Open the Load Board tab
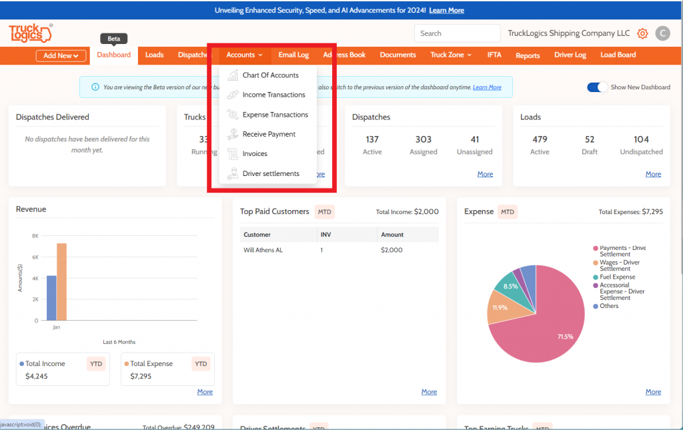 pyautogui.click(x=618, y=55)
